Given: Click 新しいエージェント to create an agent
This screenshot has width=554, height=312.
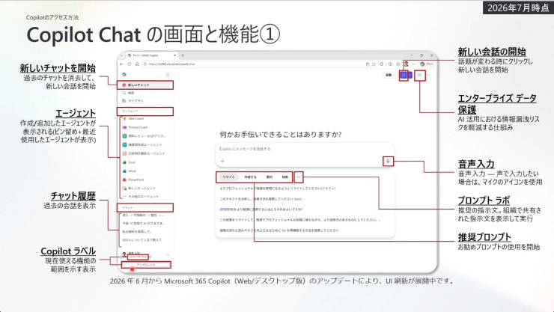Looking at the screenshot, I should coord(138,188).
